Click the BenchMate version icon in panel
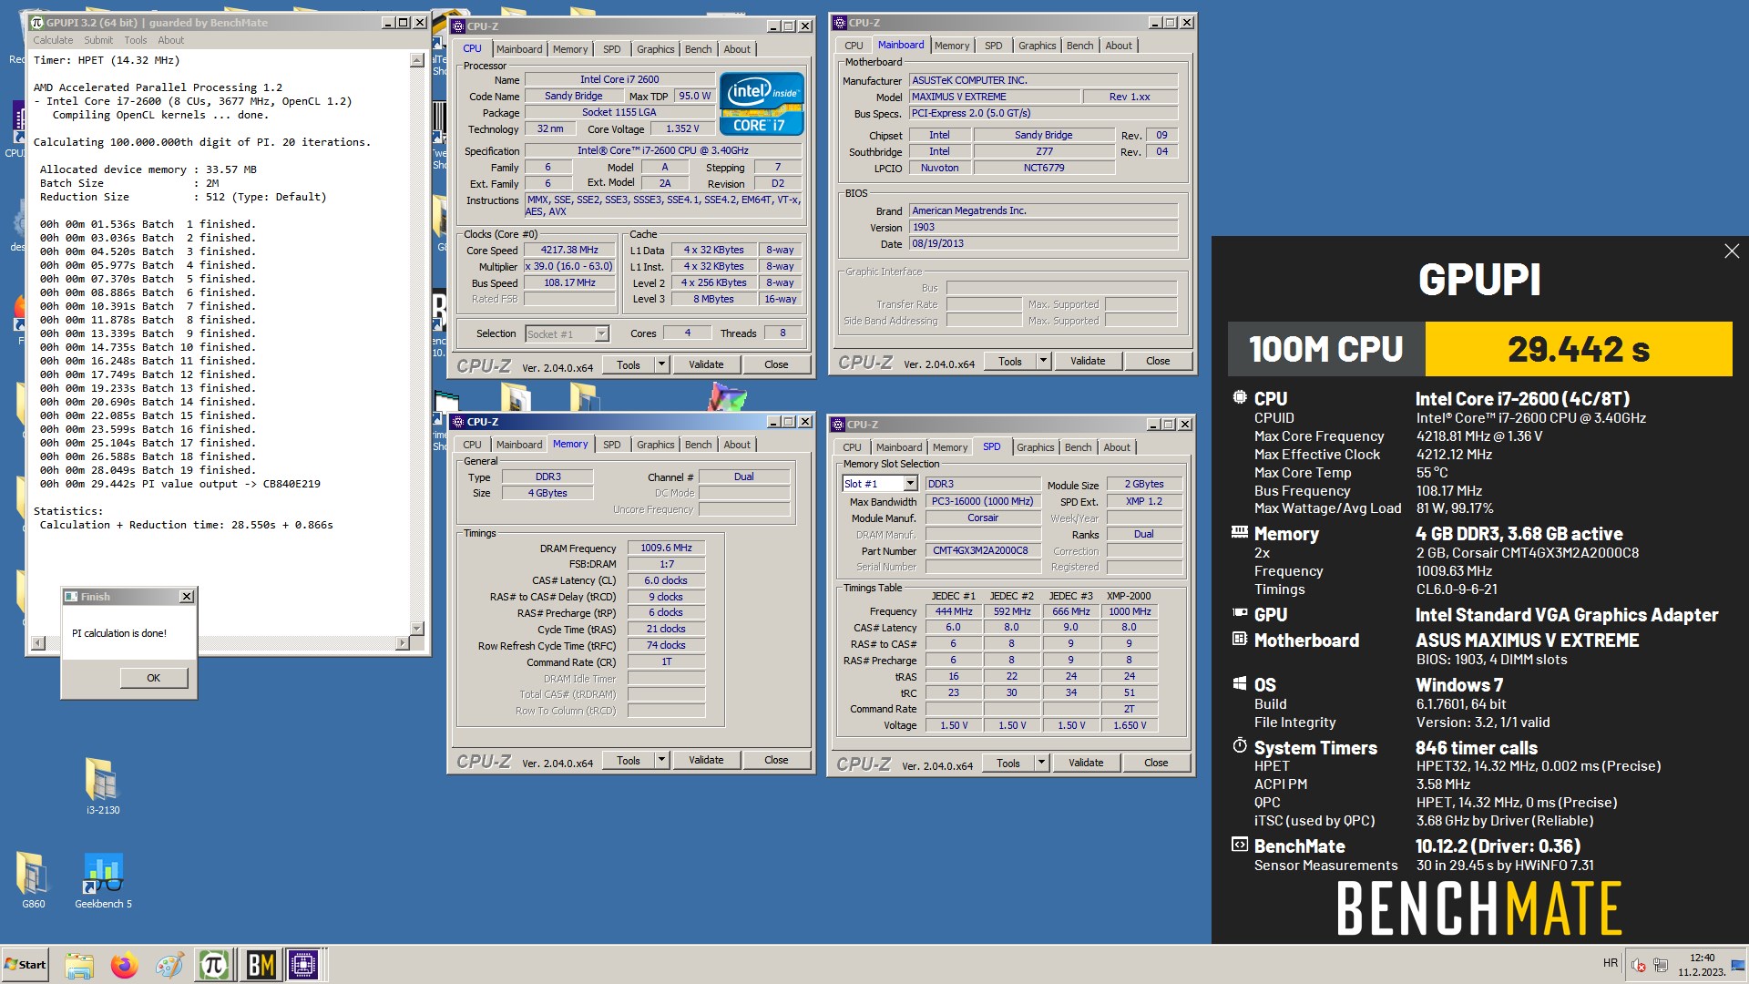Screen dimensions: 1749x984 [1240, 845]
